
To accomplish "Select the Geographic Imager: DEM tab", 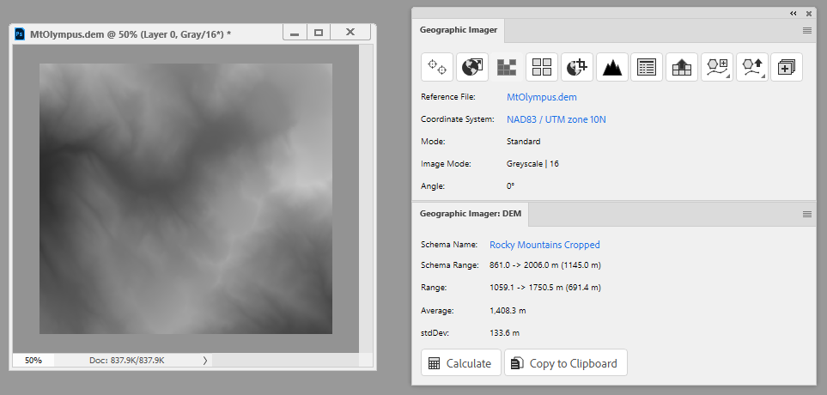I will click(471, 214).
